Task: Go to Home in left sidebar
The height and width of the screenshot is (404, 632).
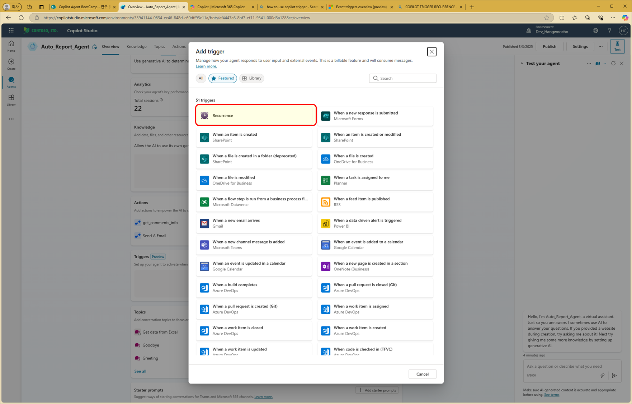Action: pyautogui.click(x=11, y=46)
